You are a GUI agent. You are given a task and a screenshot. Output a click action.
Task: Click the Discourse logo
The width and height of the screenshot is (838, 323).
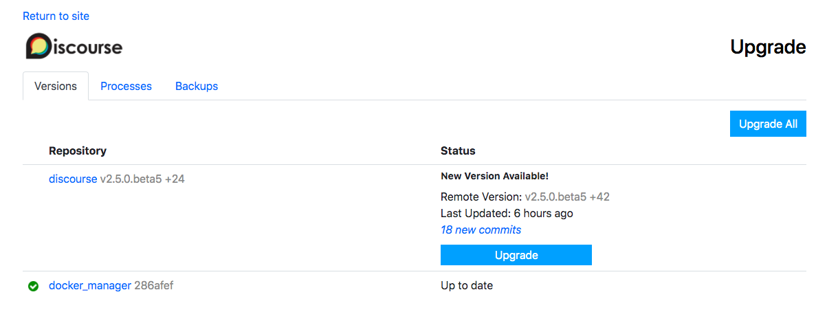(x=74, y=47)
